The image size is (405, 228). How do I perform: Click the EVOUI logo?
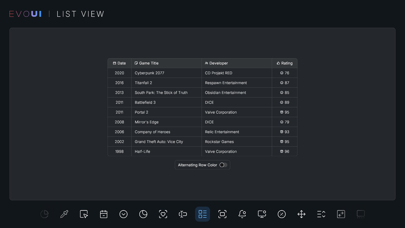pyautogui.click(x=25, y=14)
